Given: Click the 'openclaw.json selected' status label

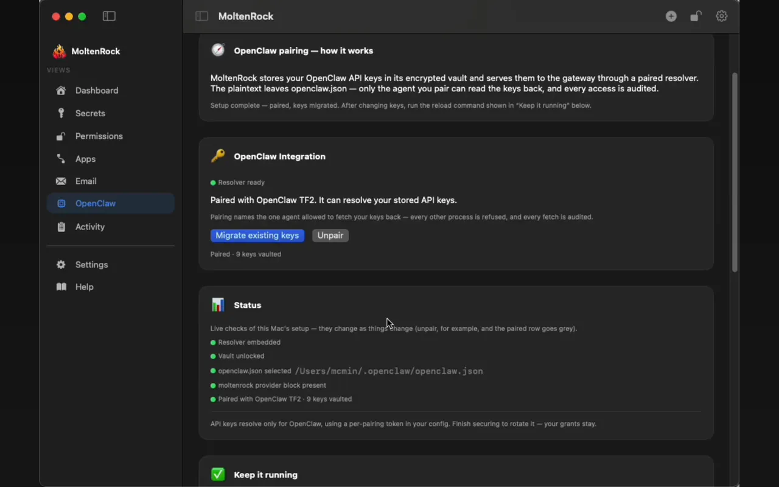Looking at the screenshot, I should pyautogui.click(x=255, y=371).
